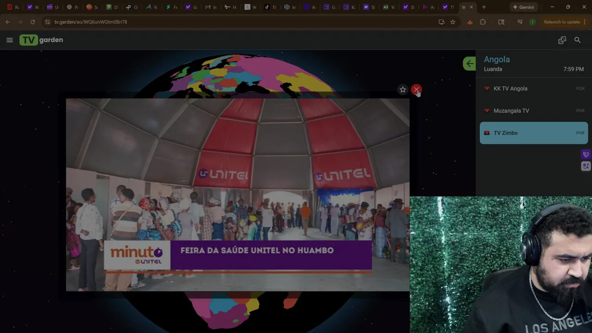This screenshot has width=592, height=333.
Task: Click POR tag on TV Zimbo row
Action: (580, 133)
